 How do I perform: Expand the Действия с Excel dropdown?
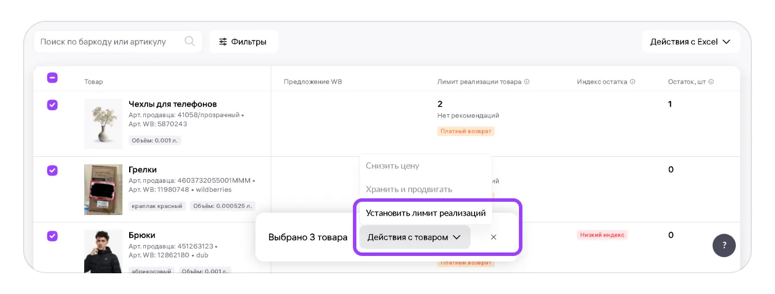[690, 42]
